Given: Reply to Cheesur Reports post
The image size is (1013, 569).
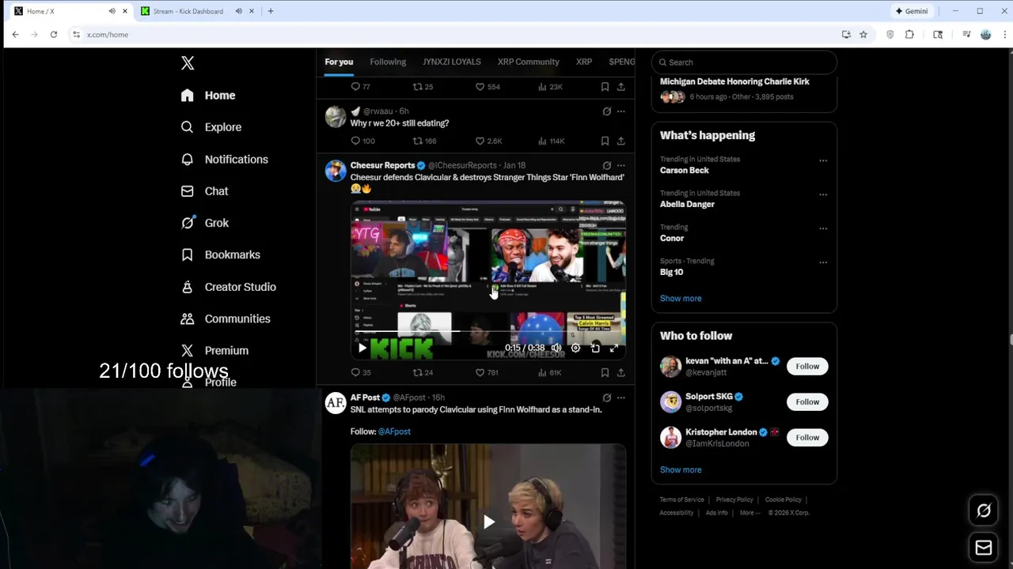Looking at the screenshot, I should 360,372.
